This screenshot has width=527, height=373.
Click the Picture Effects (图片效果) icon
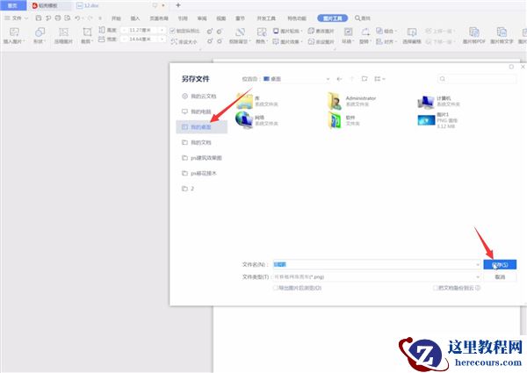click(x=276, y=41)
